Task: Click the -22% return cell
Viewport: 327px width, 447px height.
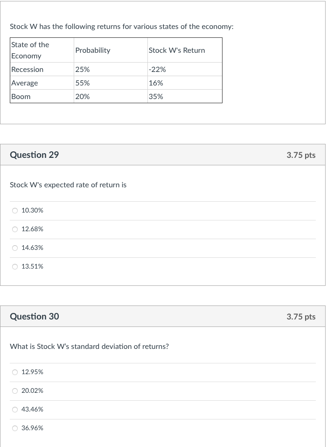Action: click(x=157, y=70)
